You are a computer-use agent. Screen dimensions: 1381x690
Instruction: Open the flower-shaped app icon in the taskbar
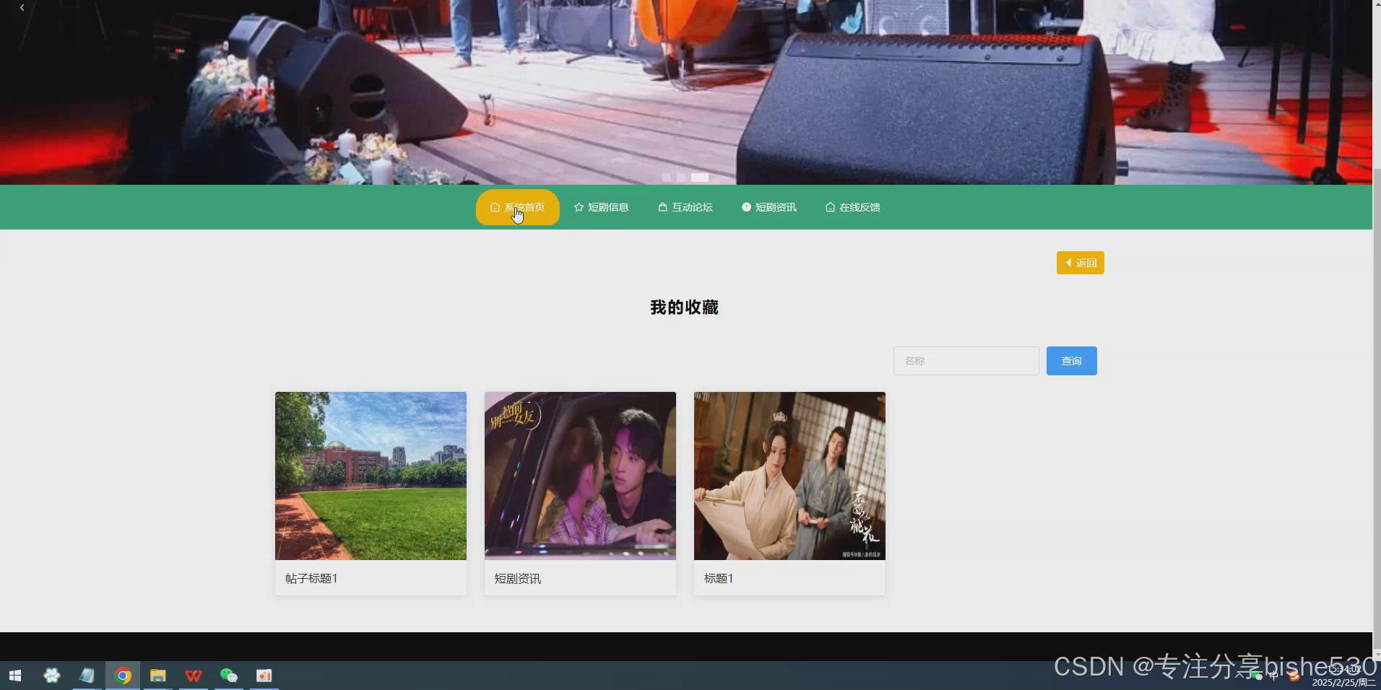click(x=52, y=676)
